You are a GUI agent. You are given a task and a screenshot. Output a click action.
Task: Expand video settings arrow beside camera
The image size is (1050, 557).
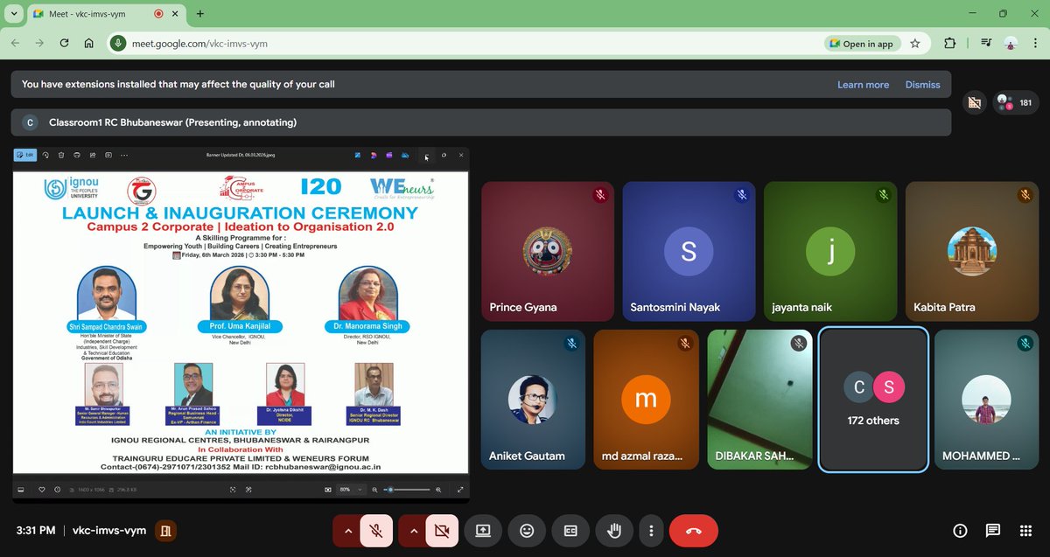[414, 530]
